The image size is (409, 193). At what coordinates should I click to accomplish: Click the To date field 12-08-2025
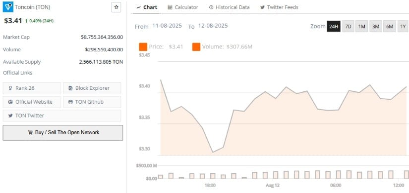213,26
